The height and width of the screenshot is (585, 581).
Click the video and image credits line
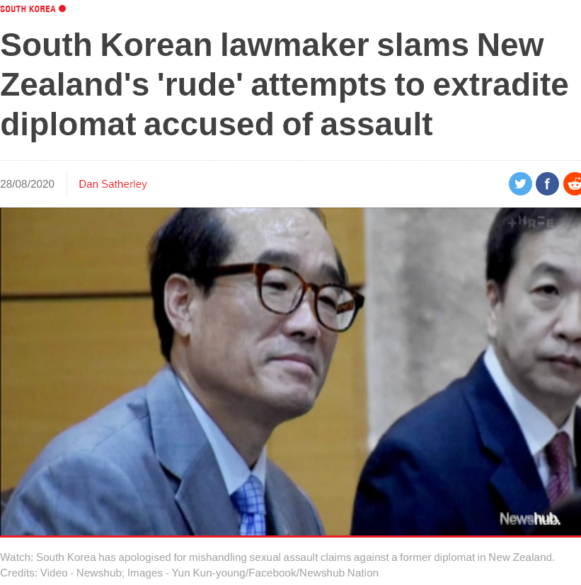click(x=190, y=573)
